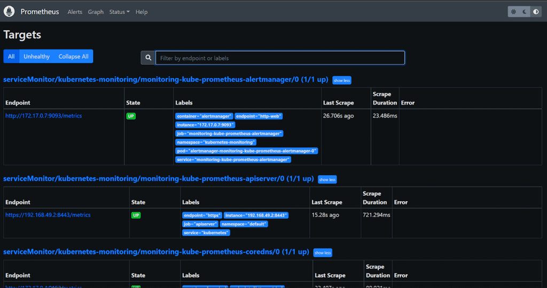Collapse coredns section with show less
Screen dimensions: 547x288
coord(323,253)
